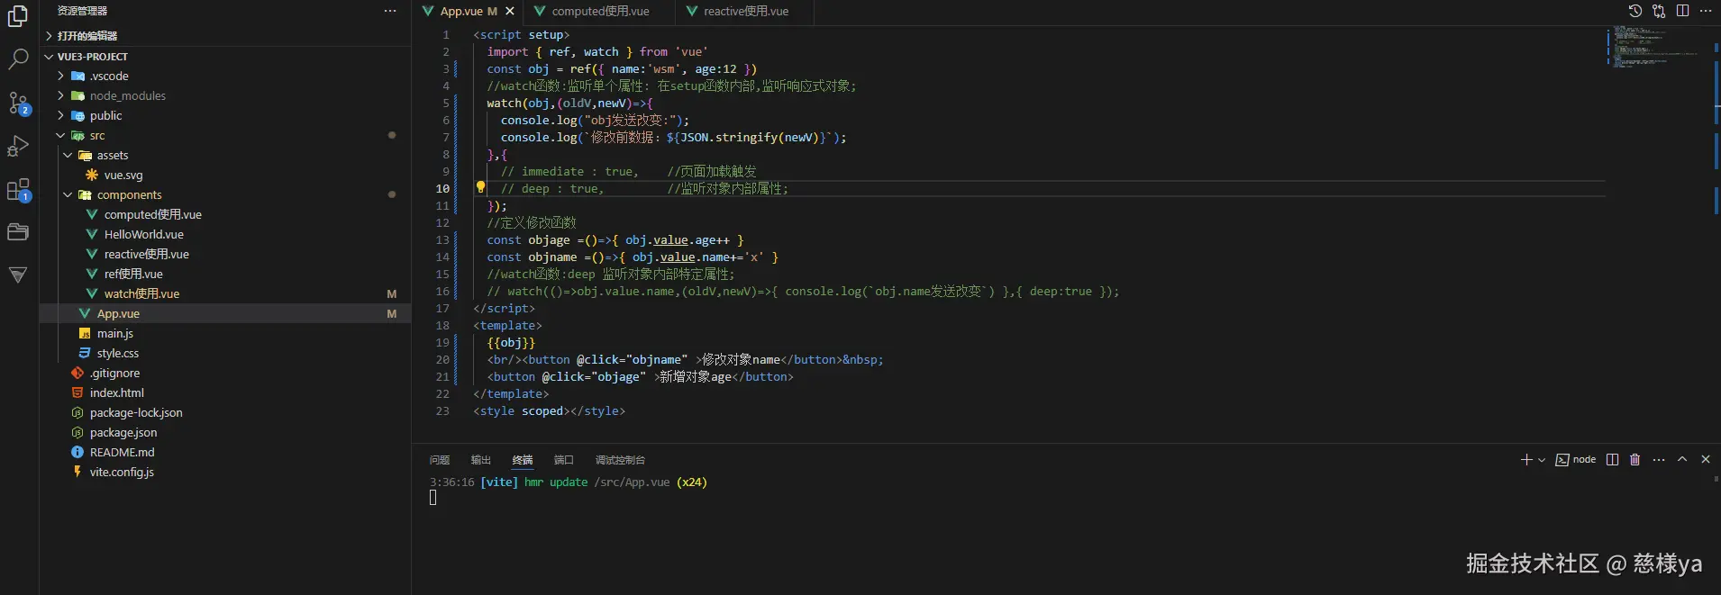
Task: Open the folder-shaped project manager icon
Action: 17,232
